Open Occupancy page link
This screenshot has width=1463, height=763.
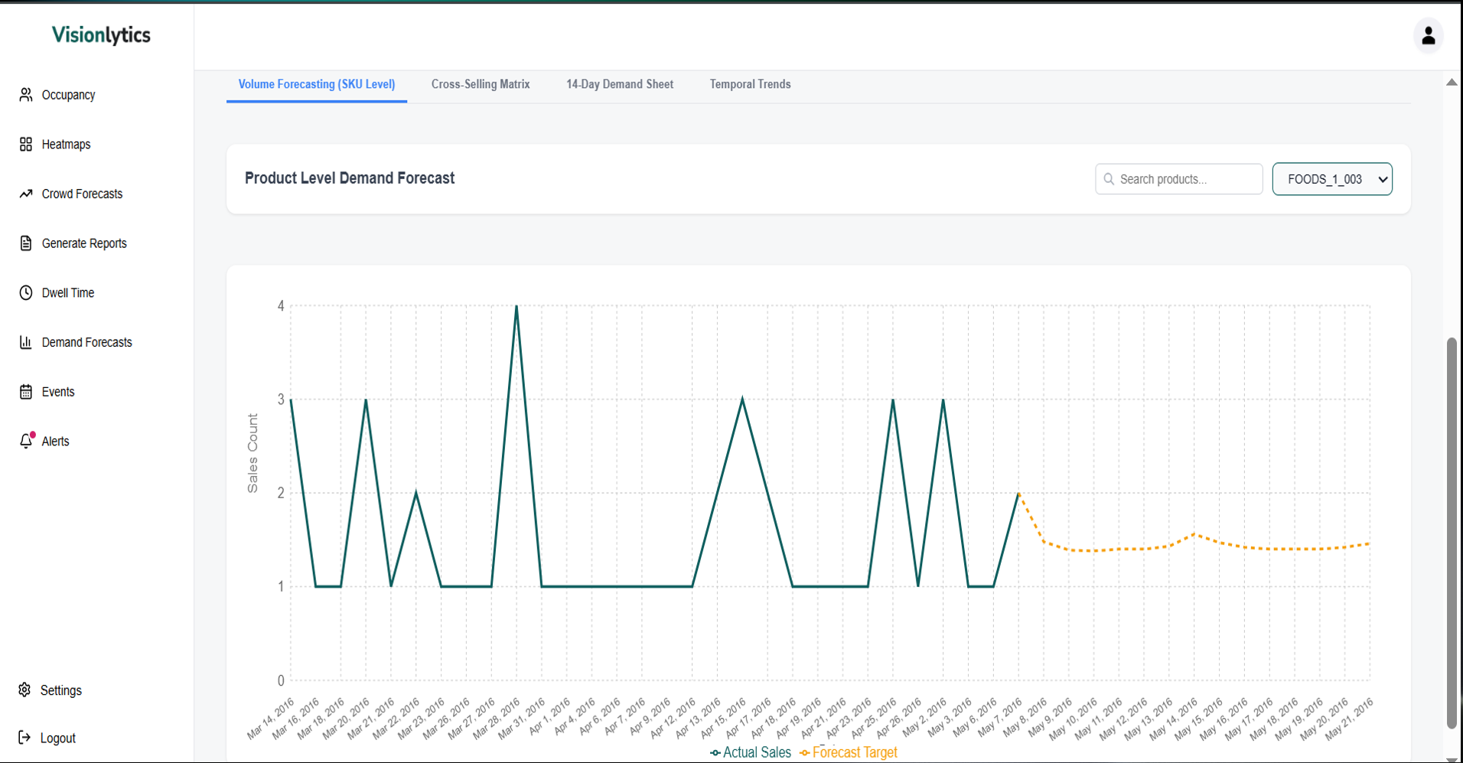(68, 95)
